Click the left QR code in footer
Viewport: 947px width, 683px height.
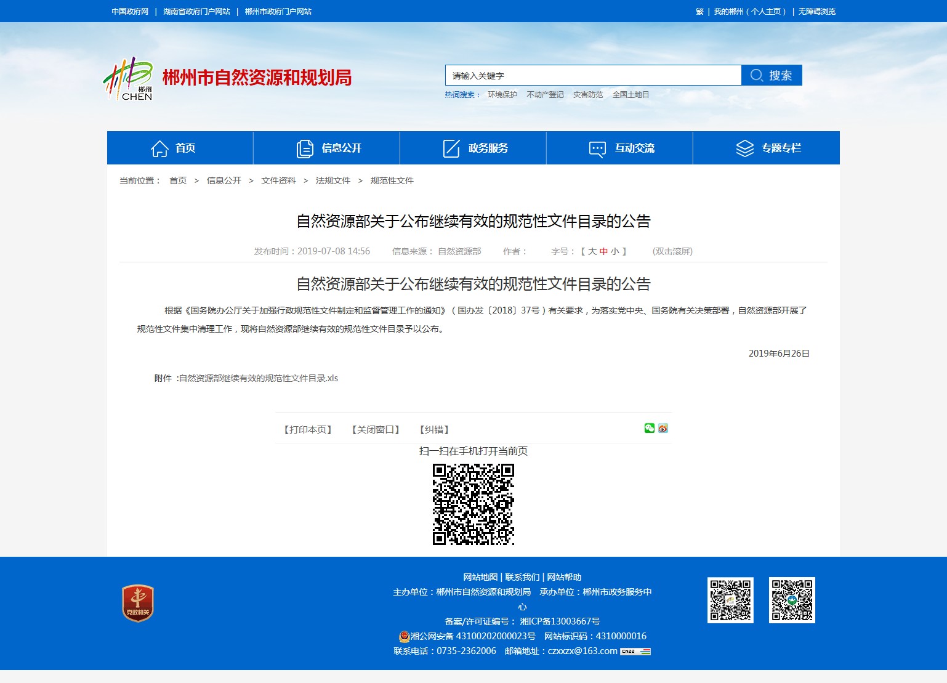pos(730,600)
